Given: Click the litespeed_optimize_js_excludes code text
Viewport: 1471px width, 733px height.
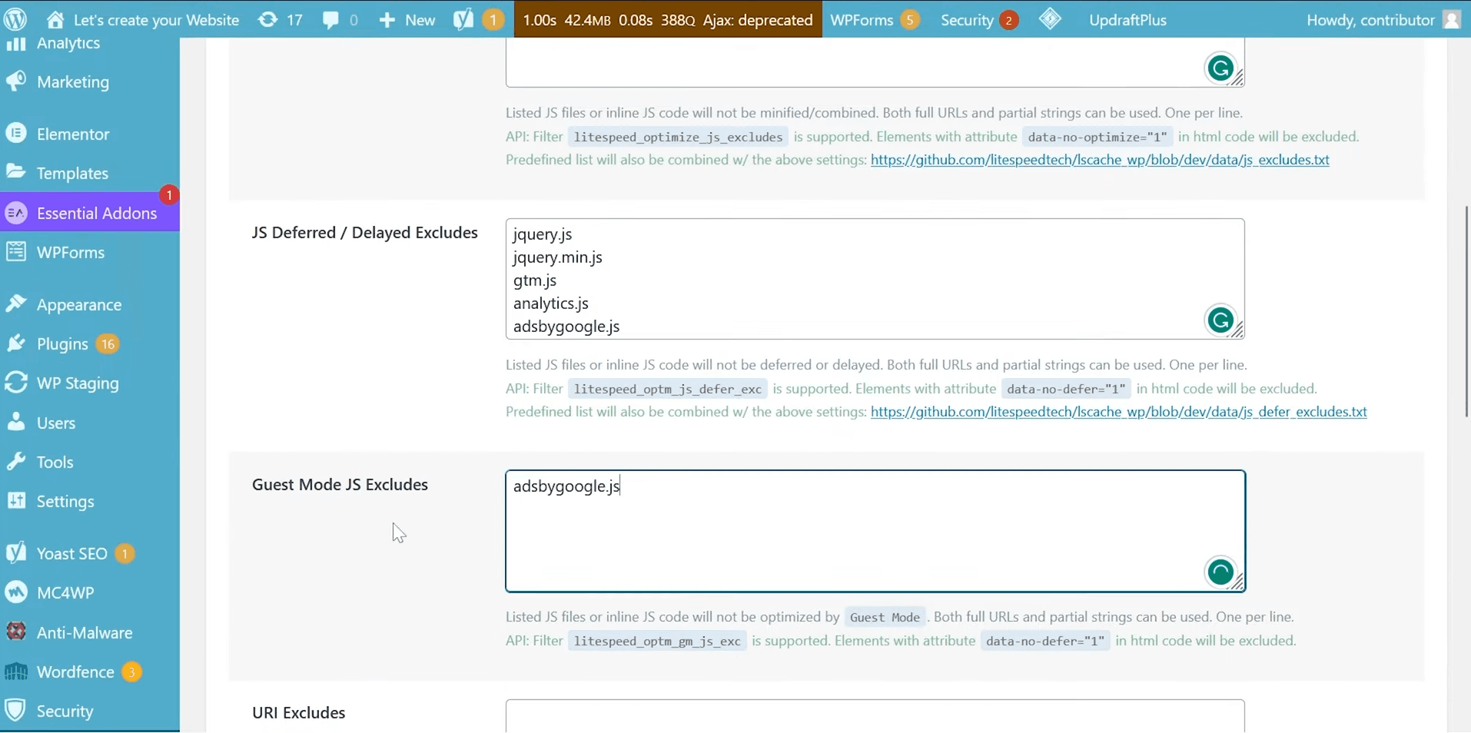Looking at the screenshot, I should click(x=678, y=137).
